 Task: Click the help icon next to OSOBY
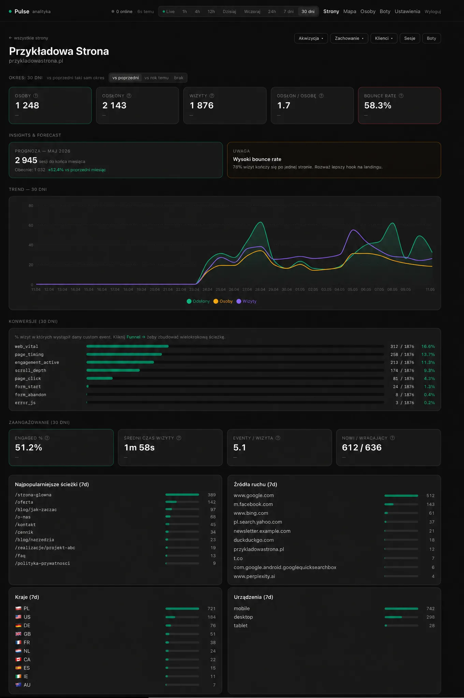(35, 96)
